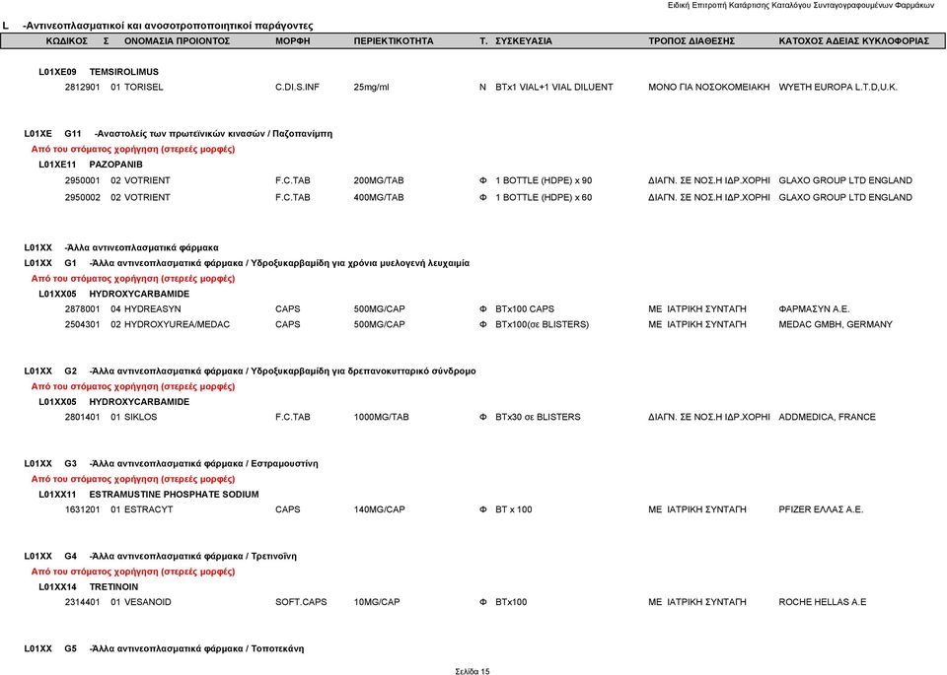Click the TORISEL product name
Screen dimensions: 947x675
click(144, 87)
